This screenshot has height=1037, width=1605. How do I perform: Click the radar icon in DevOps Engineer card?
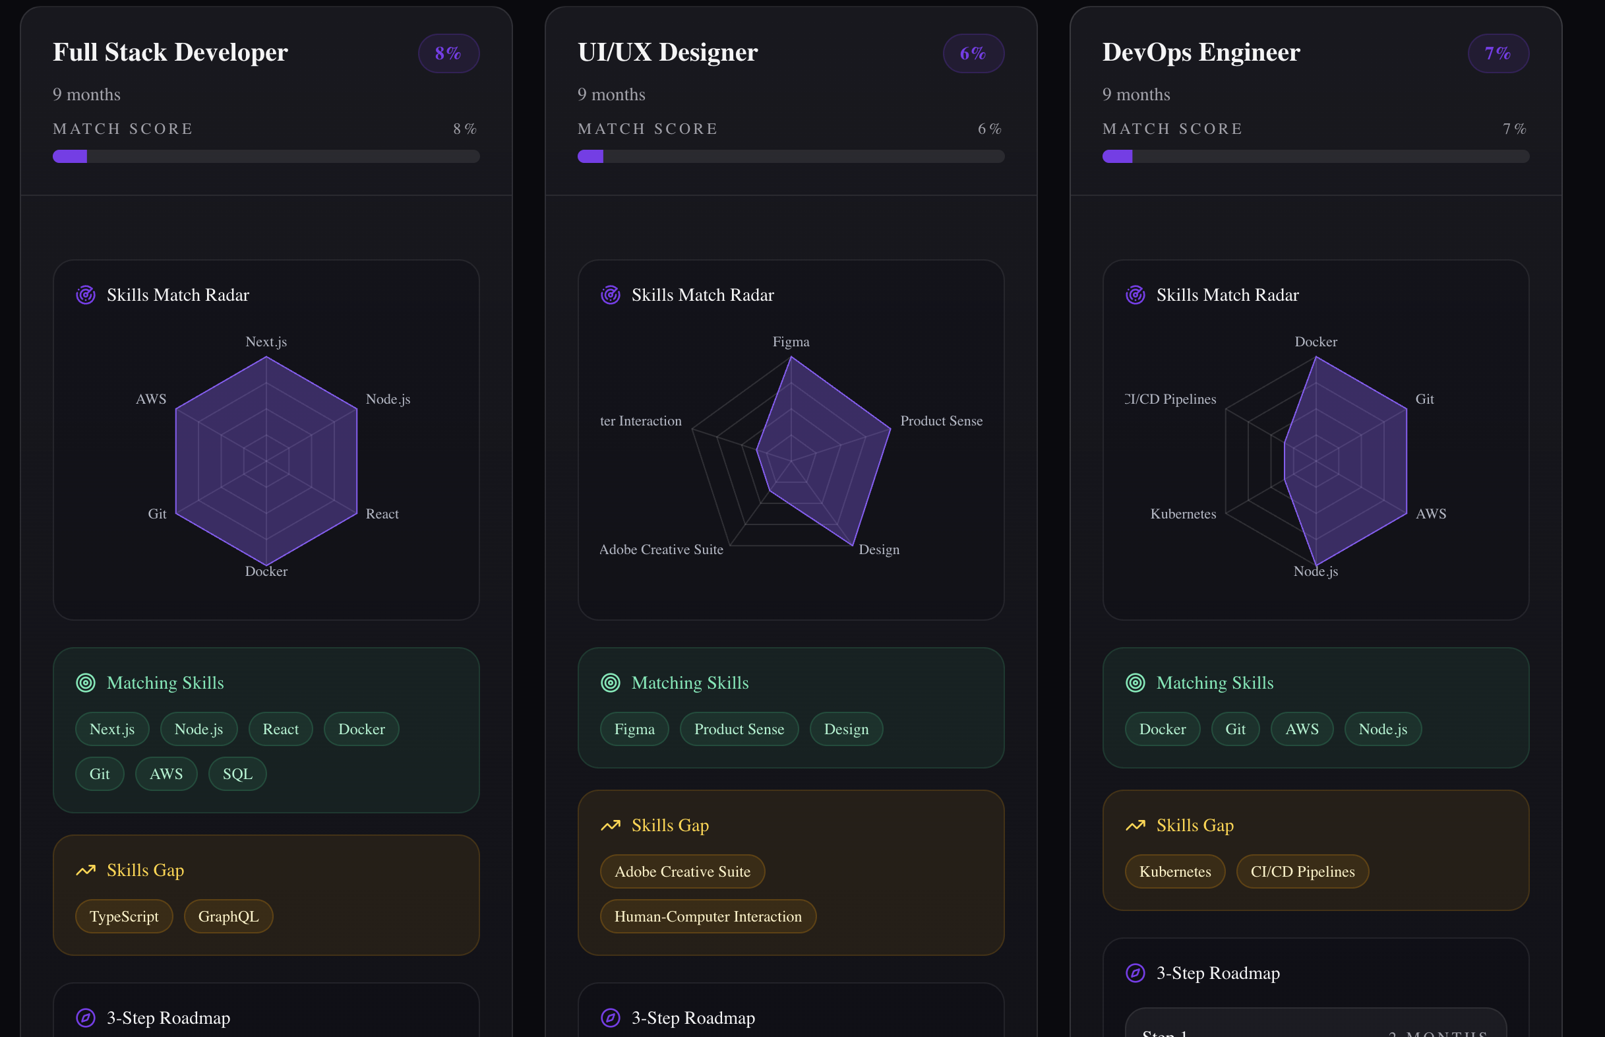pyautogui.click(x=1136, y=295)
